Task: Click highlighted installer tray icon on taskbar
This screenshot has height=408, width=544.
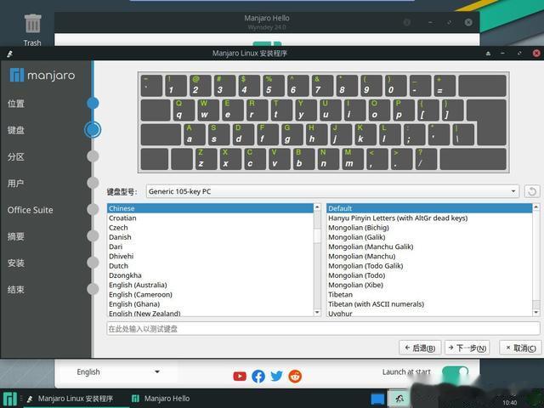Action: (399, 399)
